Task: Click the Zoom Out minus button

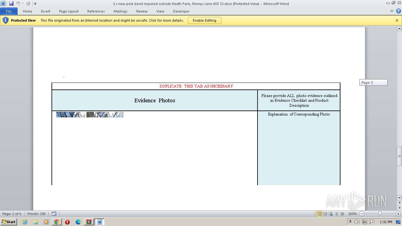Action: pyautogui.click(x=361, y=214)
